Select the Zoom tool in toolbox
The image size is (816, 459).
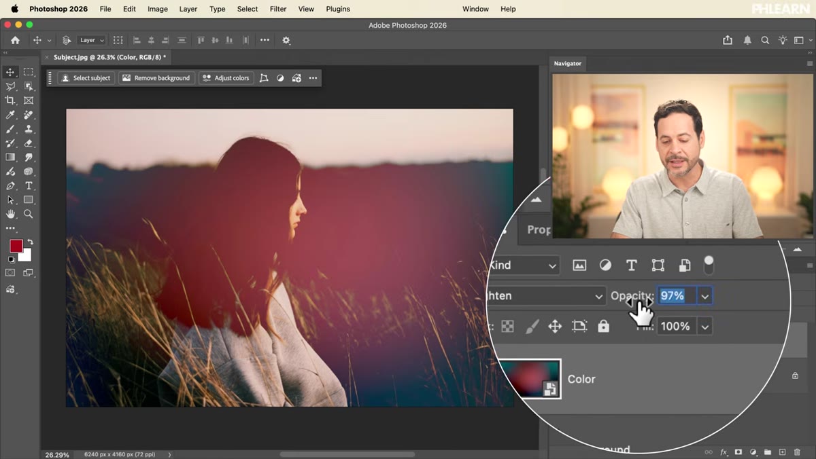[x=29, y=214]
